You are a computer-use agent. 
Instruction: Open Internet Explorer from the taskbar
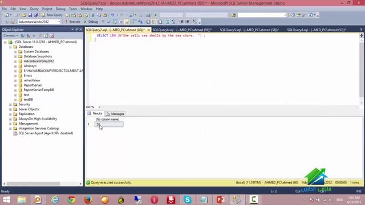pyautogui.click(x=55, y=200)
